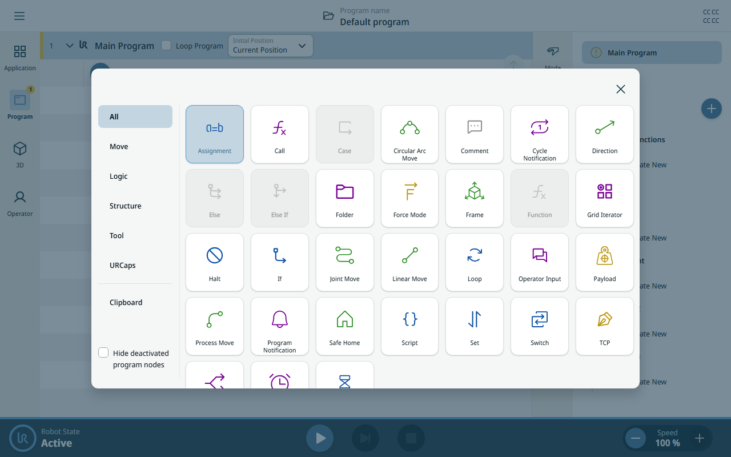
Task: Select the Circular Arc Move node
Action: [x=409, y=134]
